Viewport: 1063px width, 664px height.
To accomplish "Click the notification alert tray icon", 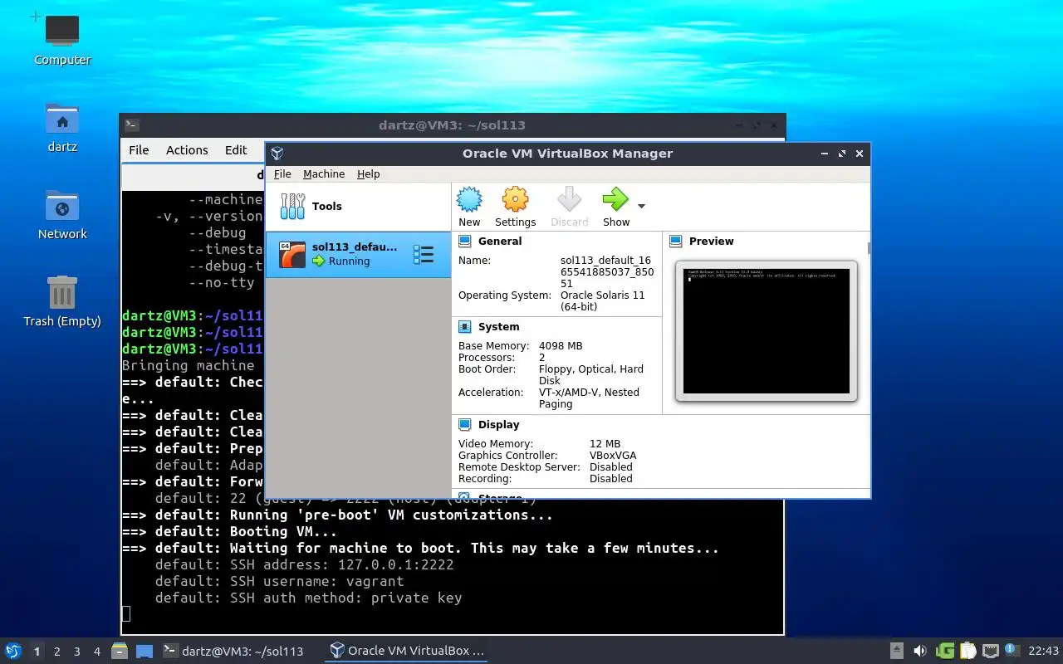I will [1012, 650].
